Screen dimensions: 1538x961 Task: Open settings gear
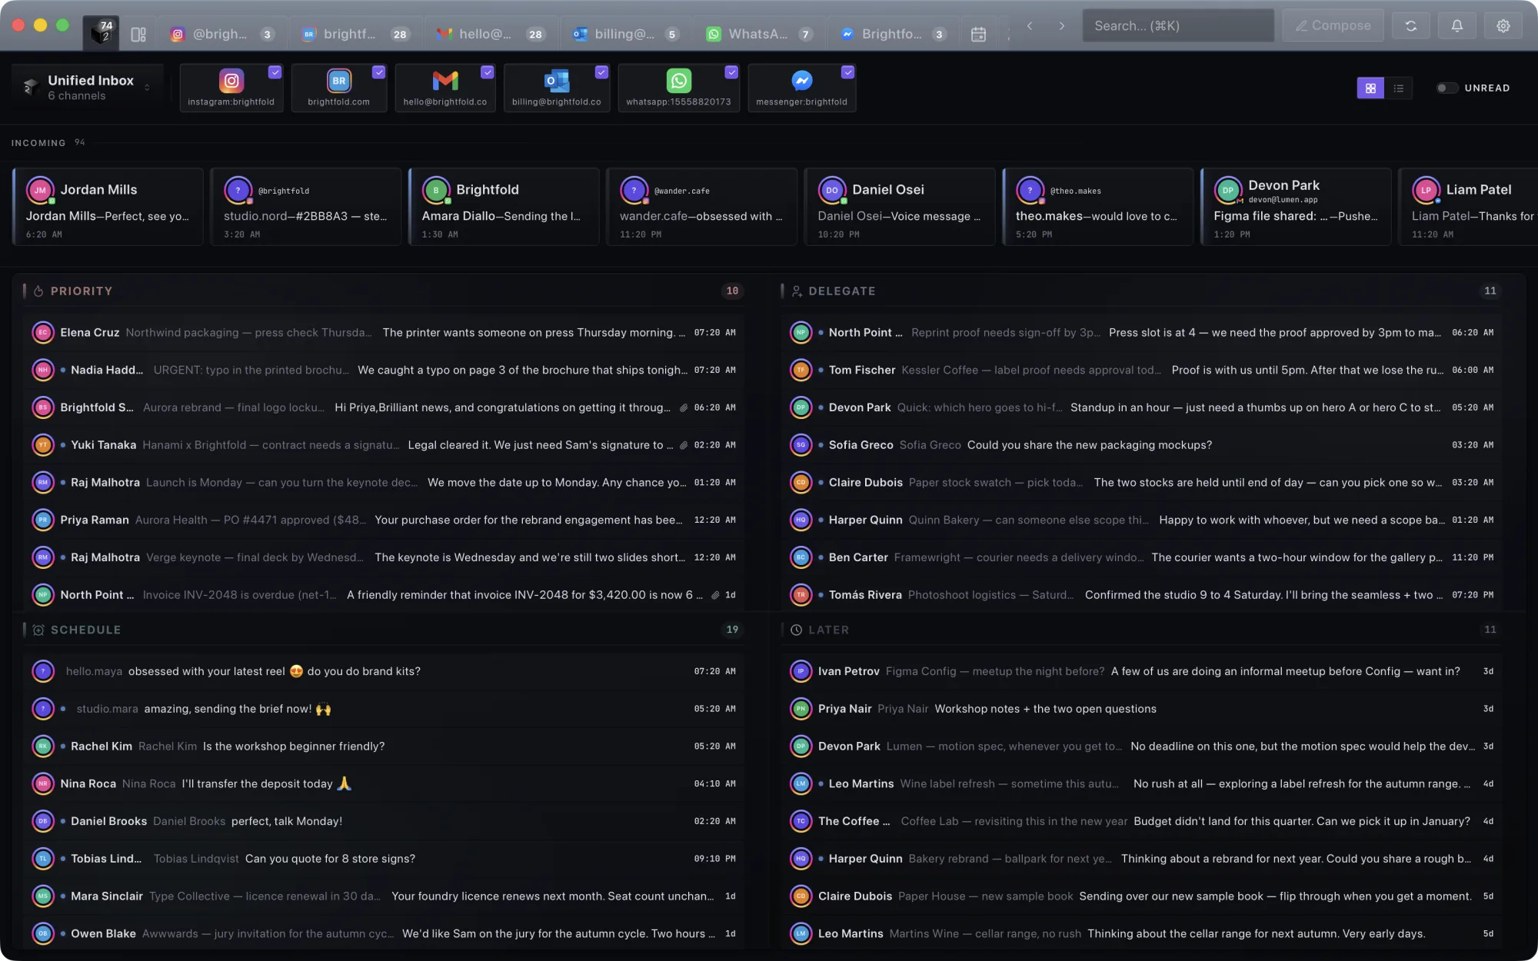click(1503, 25)
